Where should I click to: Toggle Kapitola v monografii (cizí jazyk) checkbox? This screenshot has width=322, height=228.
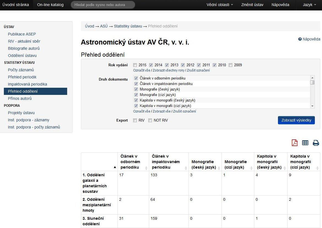[x=136, y=106]
